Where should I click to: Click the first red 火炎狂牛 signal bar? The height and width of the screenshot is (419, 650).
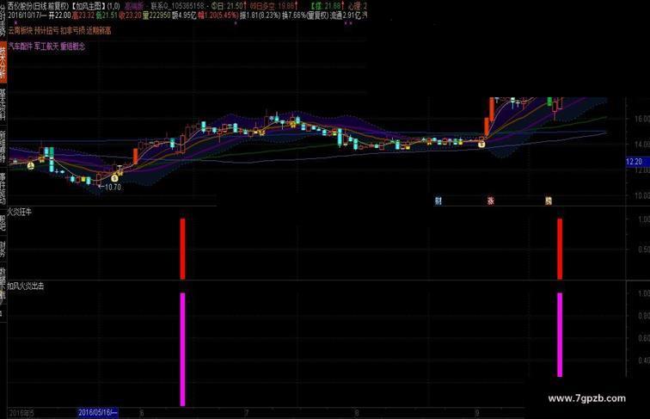[x=183, y=249]
